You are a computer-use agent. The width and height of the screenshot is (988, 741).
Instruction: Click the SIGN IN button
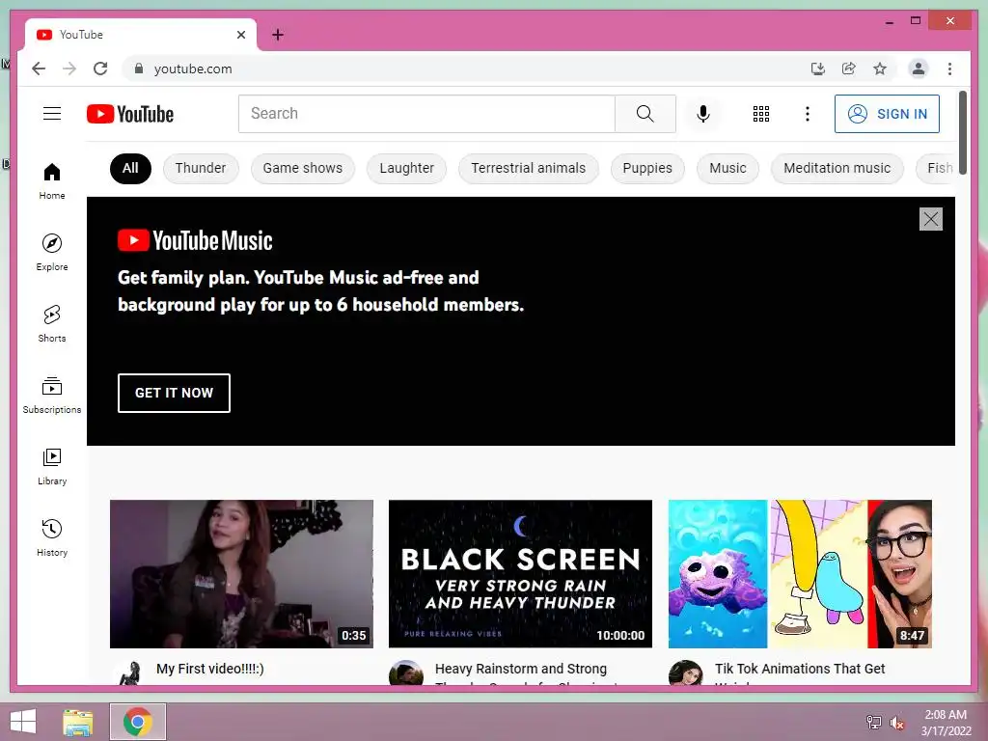click(887, 114)
